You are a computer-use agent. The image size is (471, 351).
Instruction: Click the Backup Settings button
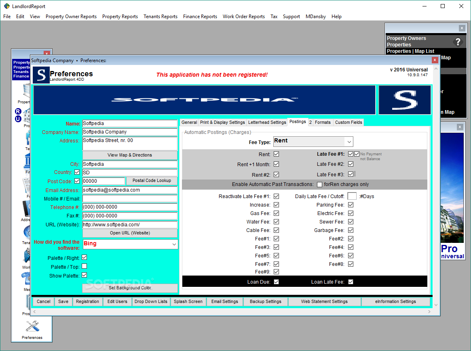click(x=266, y=301)
